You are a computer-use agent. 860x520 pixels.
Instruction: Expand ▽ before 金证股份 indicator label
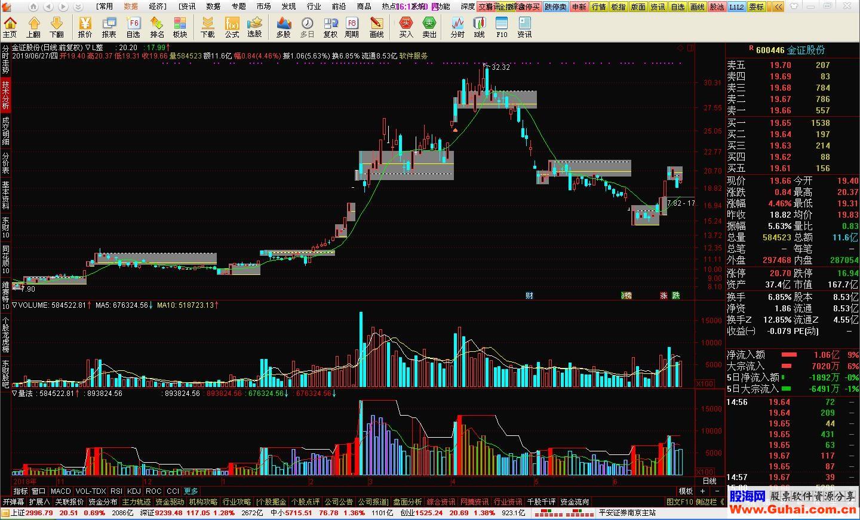pyautogui.click(x=87, y=47)
